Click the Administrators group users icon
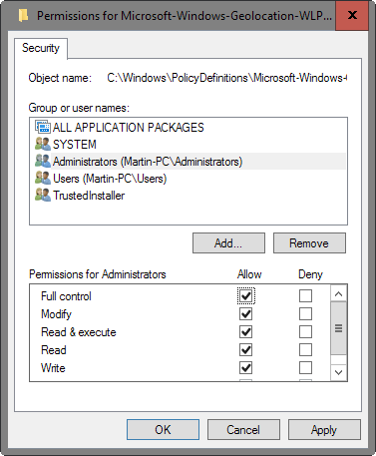 [x=43, y=161]
